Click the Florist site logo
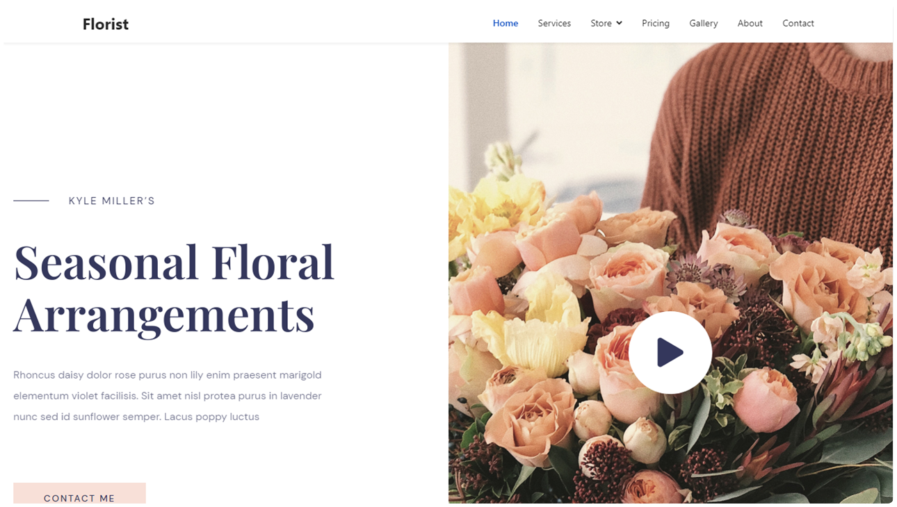This screenshot has width=897, height=507. point(106,24)
